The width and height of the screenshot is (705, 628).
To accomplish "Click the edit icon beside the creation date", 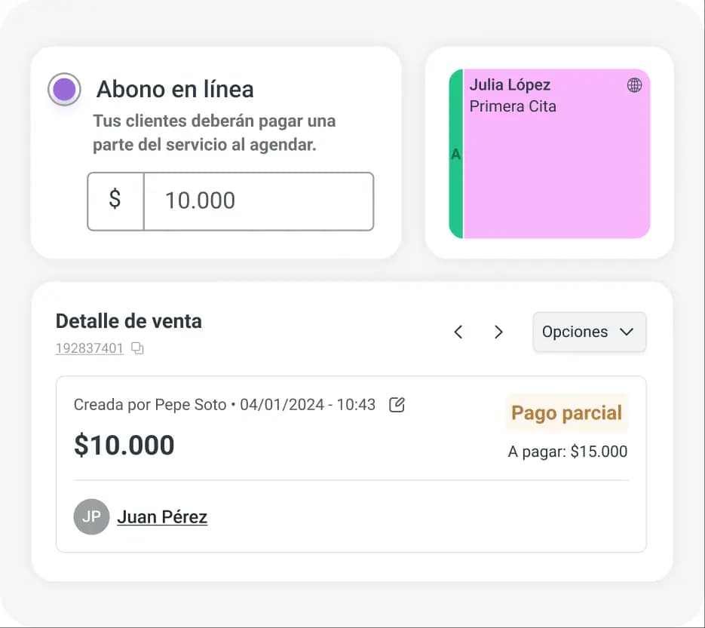I will click(x=397, y=404).
